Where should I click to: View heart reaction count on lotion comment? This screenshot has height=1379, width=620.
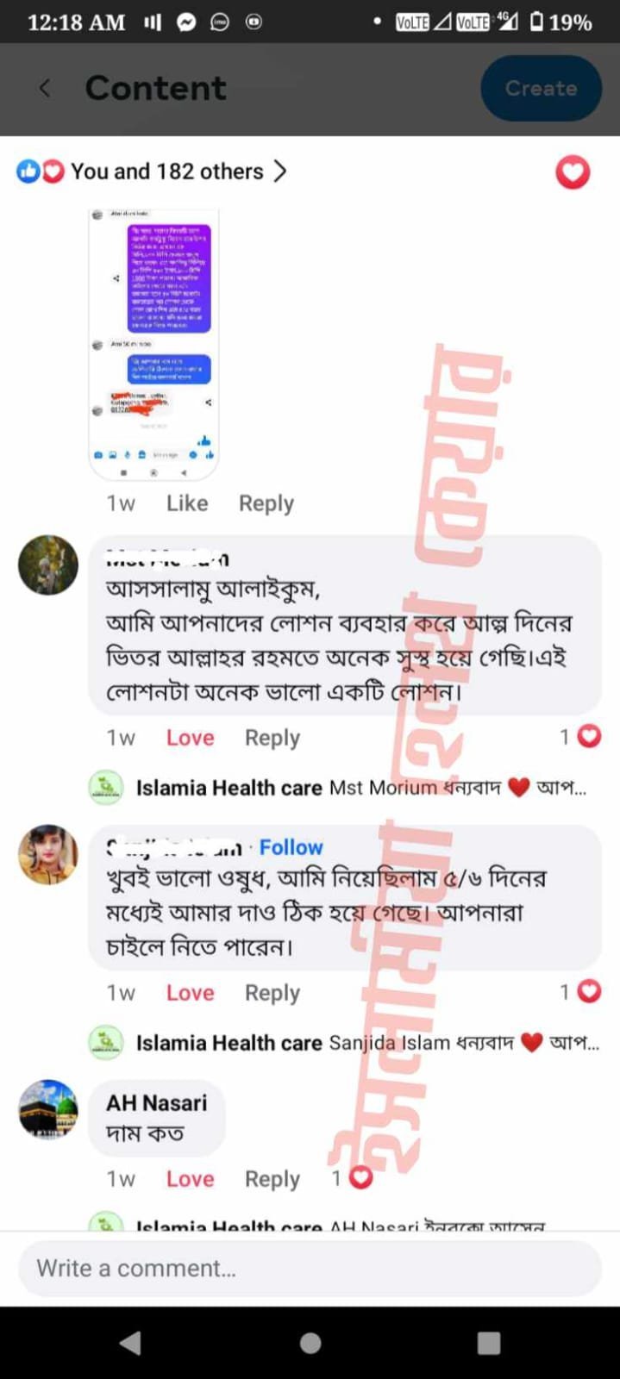coord(579,736)
